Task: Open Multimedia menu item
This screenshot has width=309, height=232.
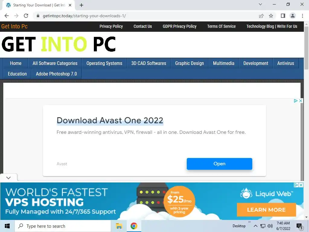Action: [224, 63]
